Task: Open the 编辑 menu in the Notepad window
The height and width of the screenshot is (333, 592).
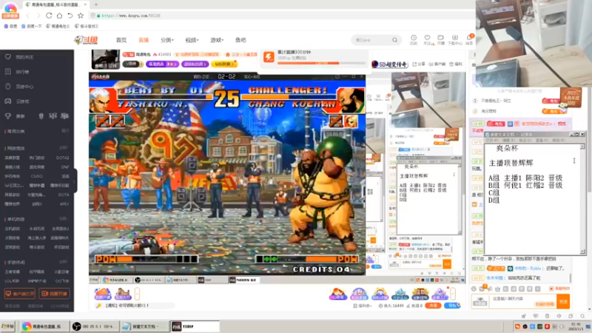Action: [x=508, y=140]
